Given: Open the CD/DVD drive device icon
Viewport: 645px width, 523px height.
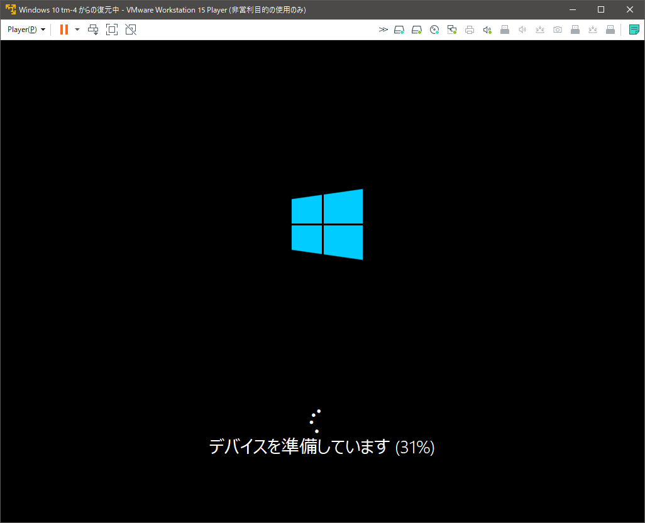Looking at the screenshot, I should click(434, 30).
